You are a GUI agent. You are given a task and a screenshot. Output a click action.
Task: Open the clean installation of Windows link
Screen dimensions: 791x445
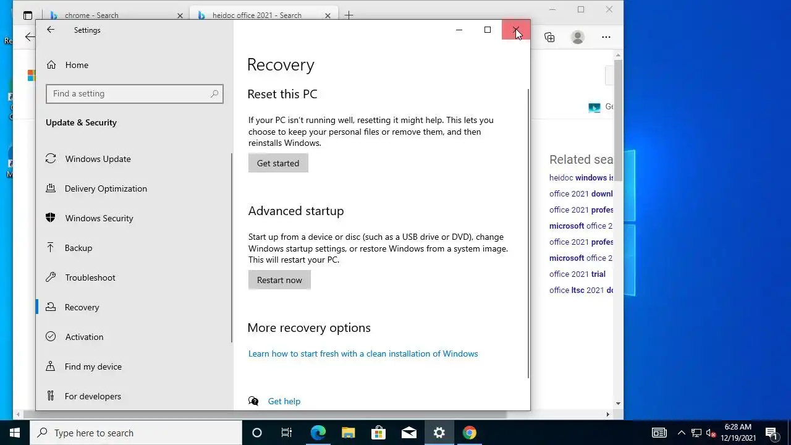click(363, 354)
